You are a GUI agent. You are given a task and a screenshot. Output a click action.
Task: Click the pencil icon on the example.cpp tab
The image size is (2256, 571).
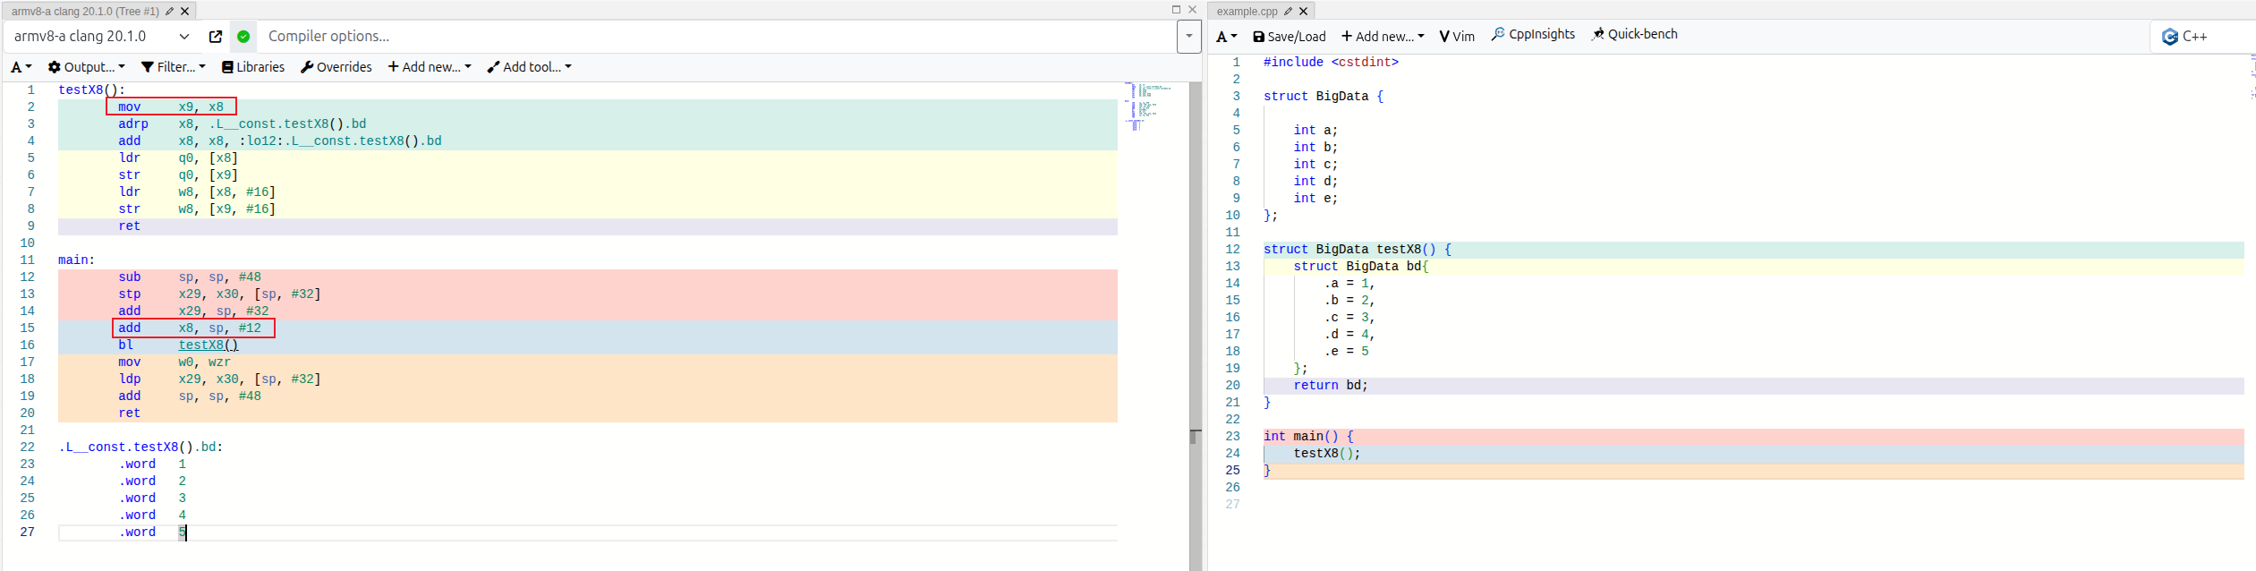coord(1288,12)
